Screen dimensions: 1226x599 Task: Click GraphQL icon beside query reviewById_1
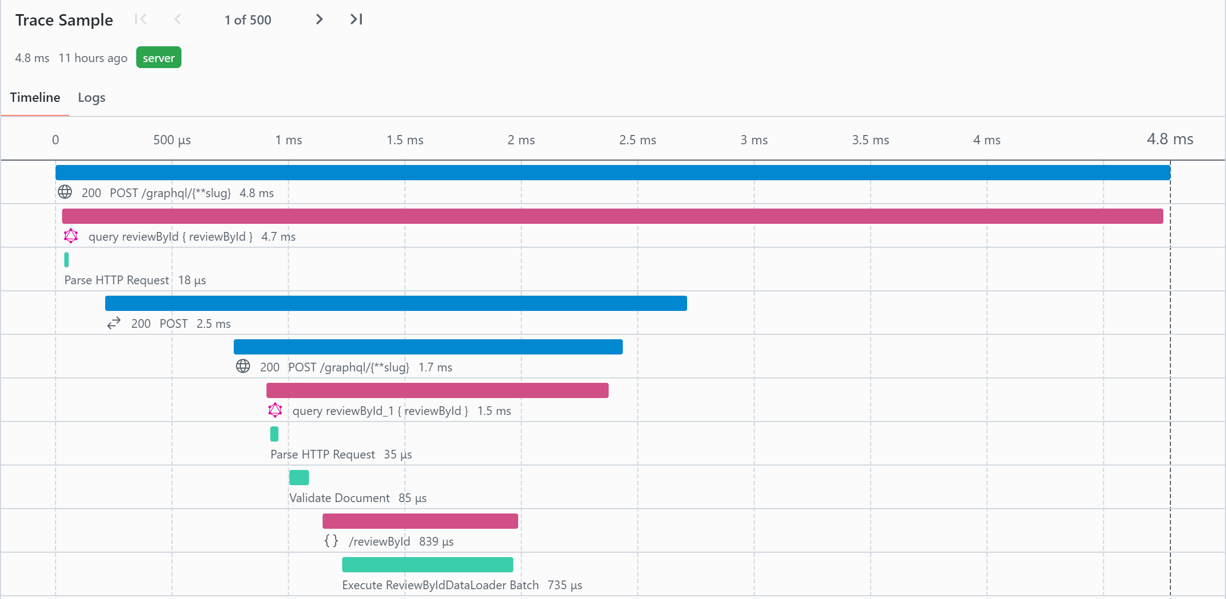pos(275,410)
